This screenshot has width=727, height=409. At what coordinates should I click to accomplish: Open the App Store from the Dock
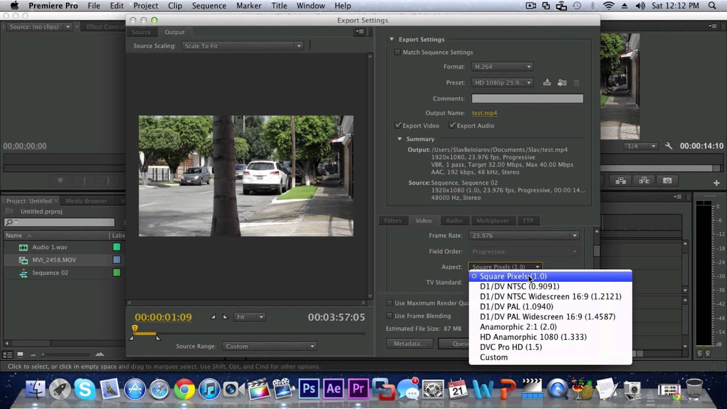pos(135,390)
